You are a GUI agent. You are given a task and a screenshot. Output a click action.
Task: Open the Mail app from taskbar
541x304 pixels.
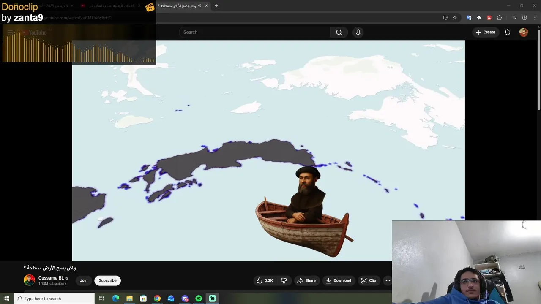171,299
